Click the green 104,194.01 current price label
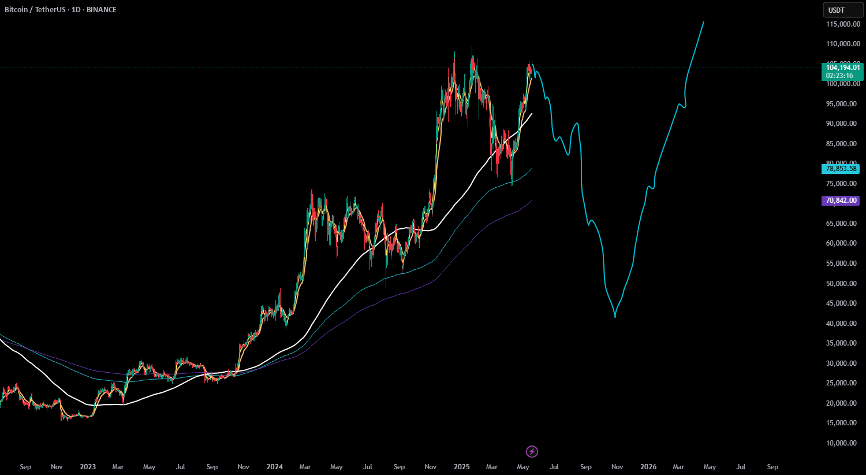 842,68
